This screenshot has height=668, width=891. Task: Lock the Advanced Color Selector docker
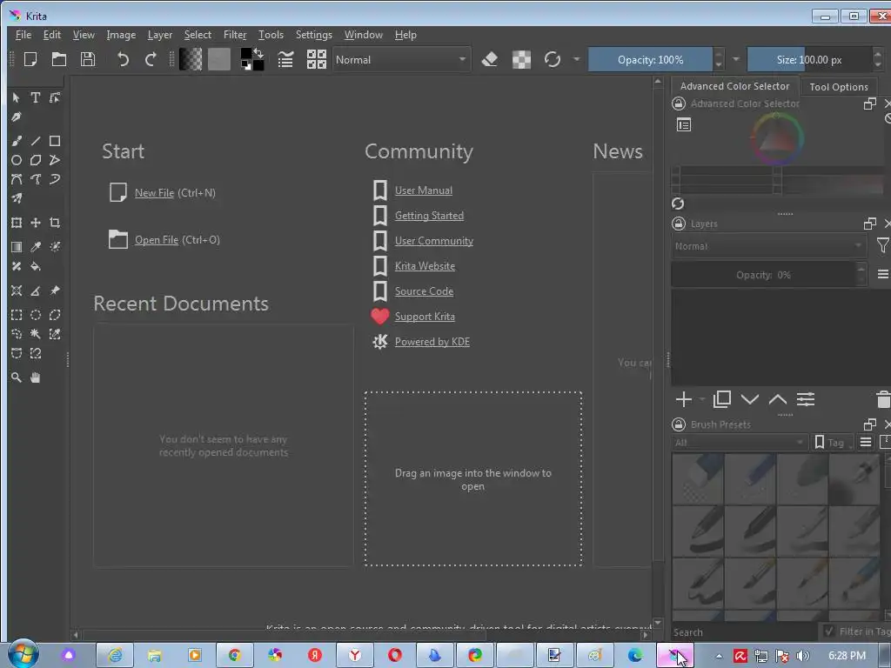tap(679, 104)
